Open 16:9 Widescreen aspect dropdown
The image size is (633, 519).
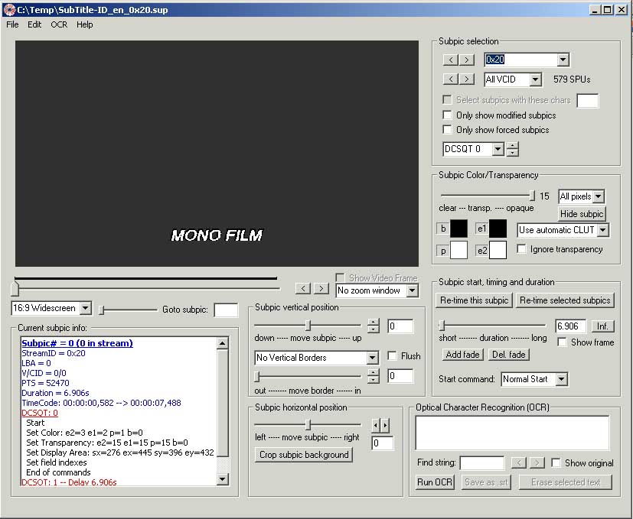85,308
